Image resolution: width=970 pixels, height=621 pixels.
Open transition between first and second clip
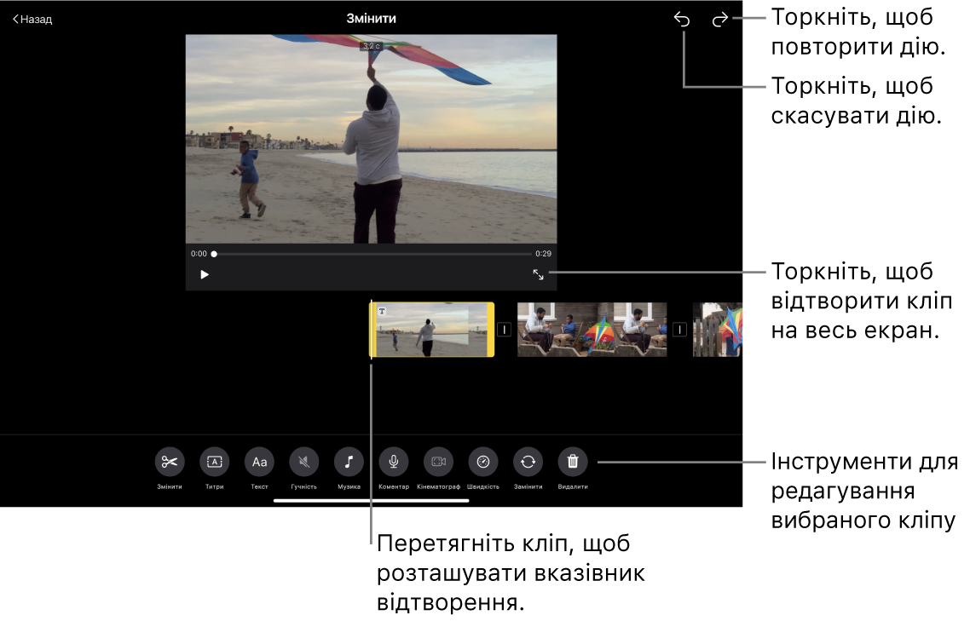[504, 330]
